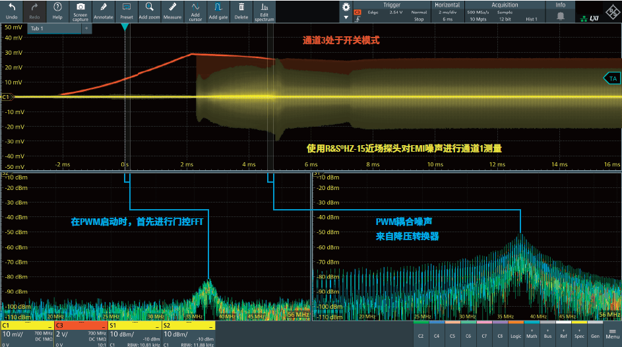Expand the settings gear dropdown arrow

point(346,18)
